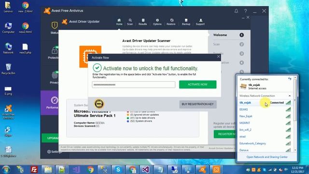Open the new 2.html desktop file
Screen dimensions: 309x174
[25, 7]
